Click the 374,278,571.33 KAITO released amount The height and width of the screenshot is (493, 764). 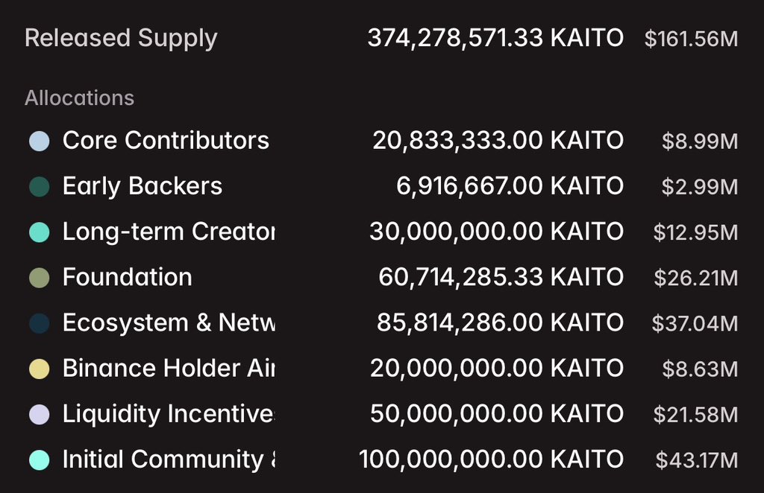coord(495,39)
